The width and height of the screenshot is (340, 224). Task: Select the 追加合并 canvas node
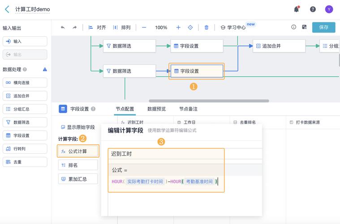279,46
